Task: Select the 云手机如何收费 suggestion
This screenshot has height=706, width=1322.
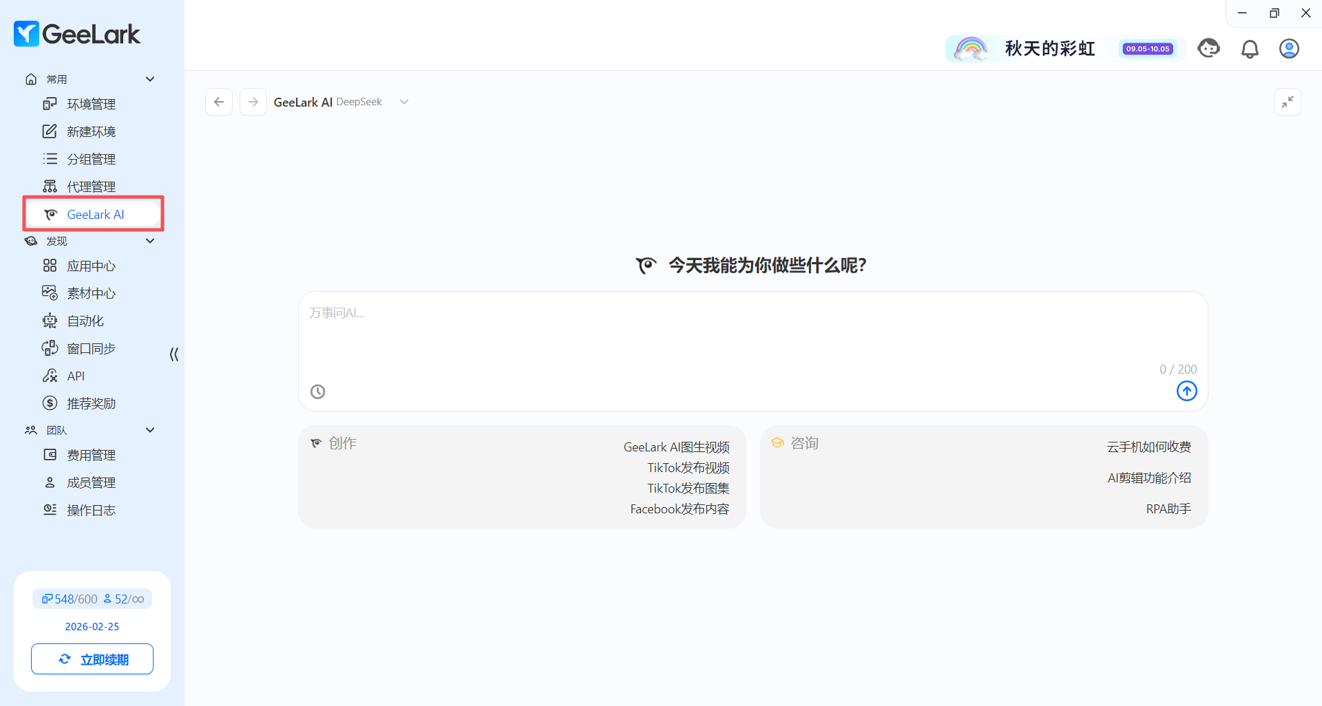Action: 1149,447
